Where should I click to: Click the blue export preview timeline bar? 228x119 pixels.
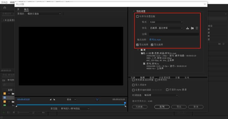click(71, 105)
